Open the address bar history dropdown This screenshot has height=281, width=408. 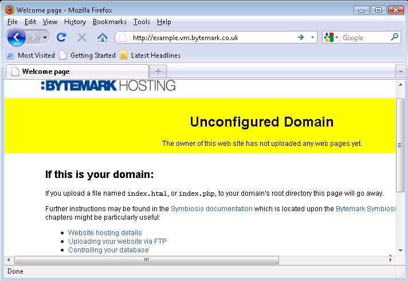click(312, 38)
